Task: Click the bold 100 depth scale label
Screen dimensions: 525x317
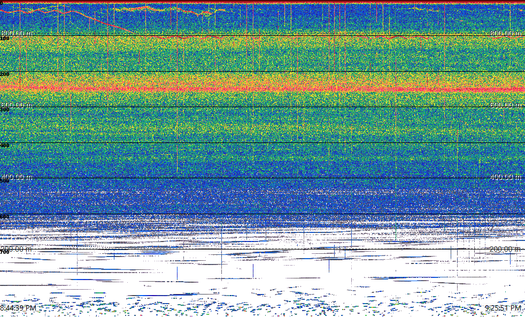Action: (x=5, y=39)
